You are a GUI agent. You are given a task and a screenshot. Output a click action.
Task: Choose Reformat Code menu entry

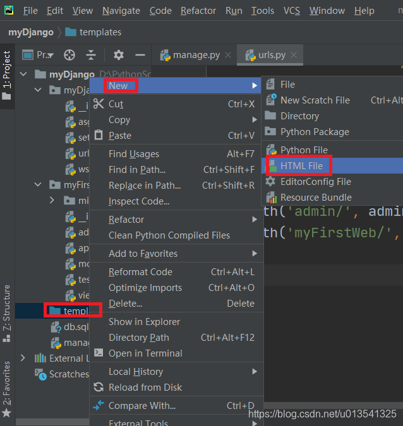176,272
